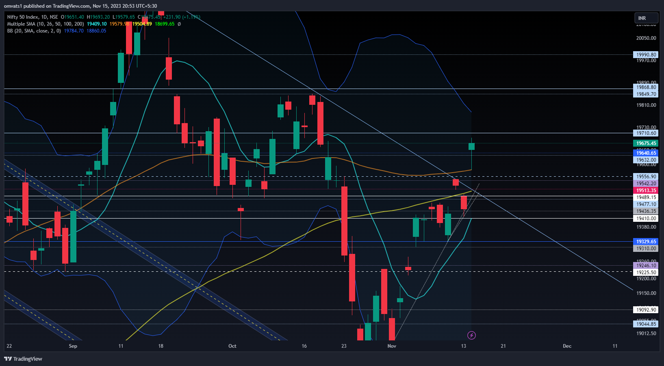Click the 19012.50 axis price tick

pyautogui.click(x=646, y=334)
